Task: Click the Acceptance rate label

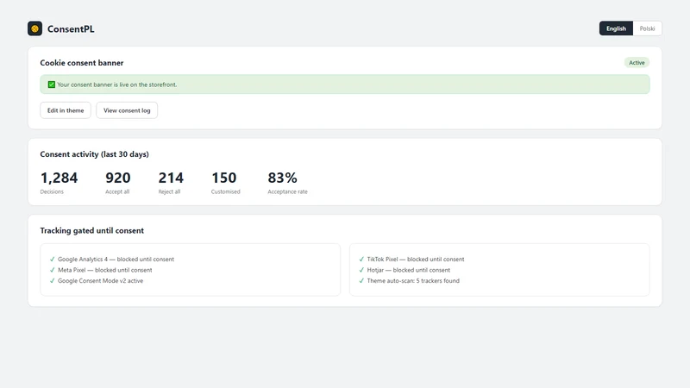Action: point(288,191)
